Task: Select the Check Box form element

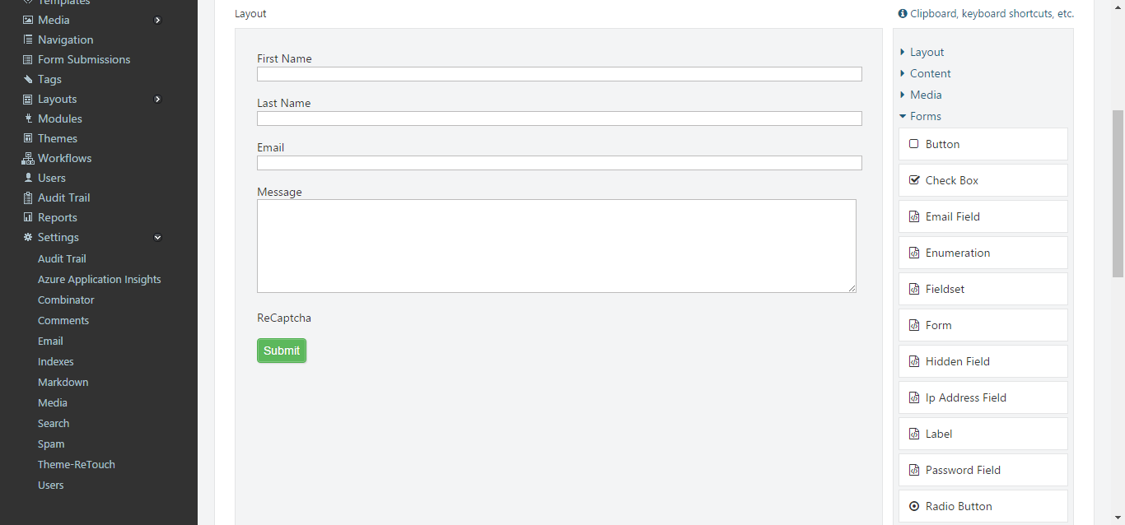Action: click(983, 180)
